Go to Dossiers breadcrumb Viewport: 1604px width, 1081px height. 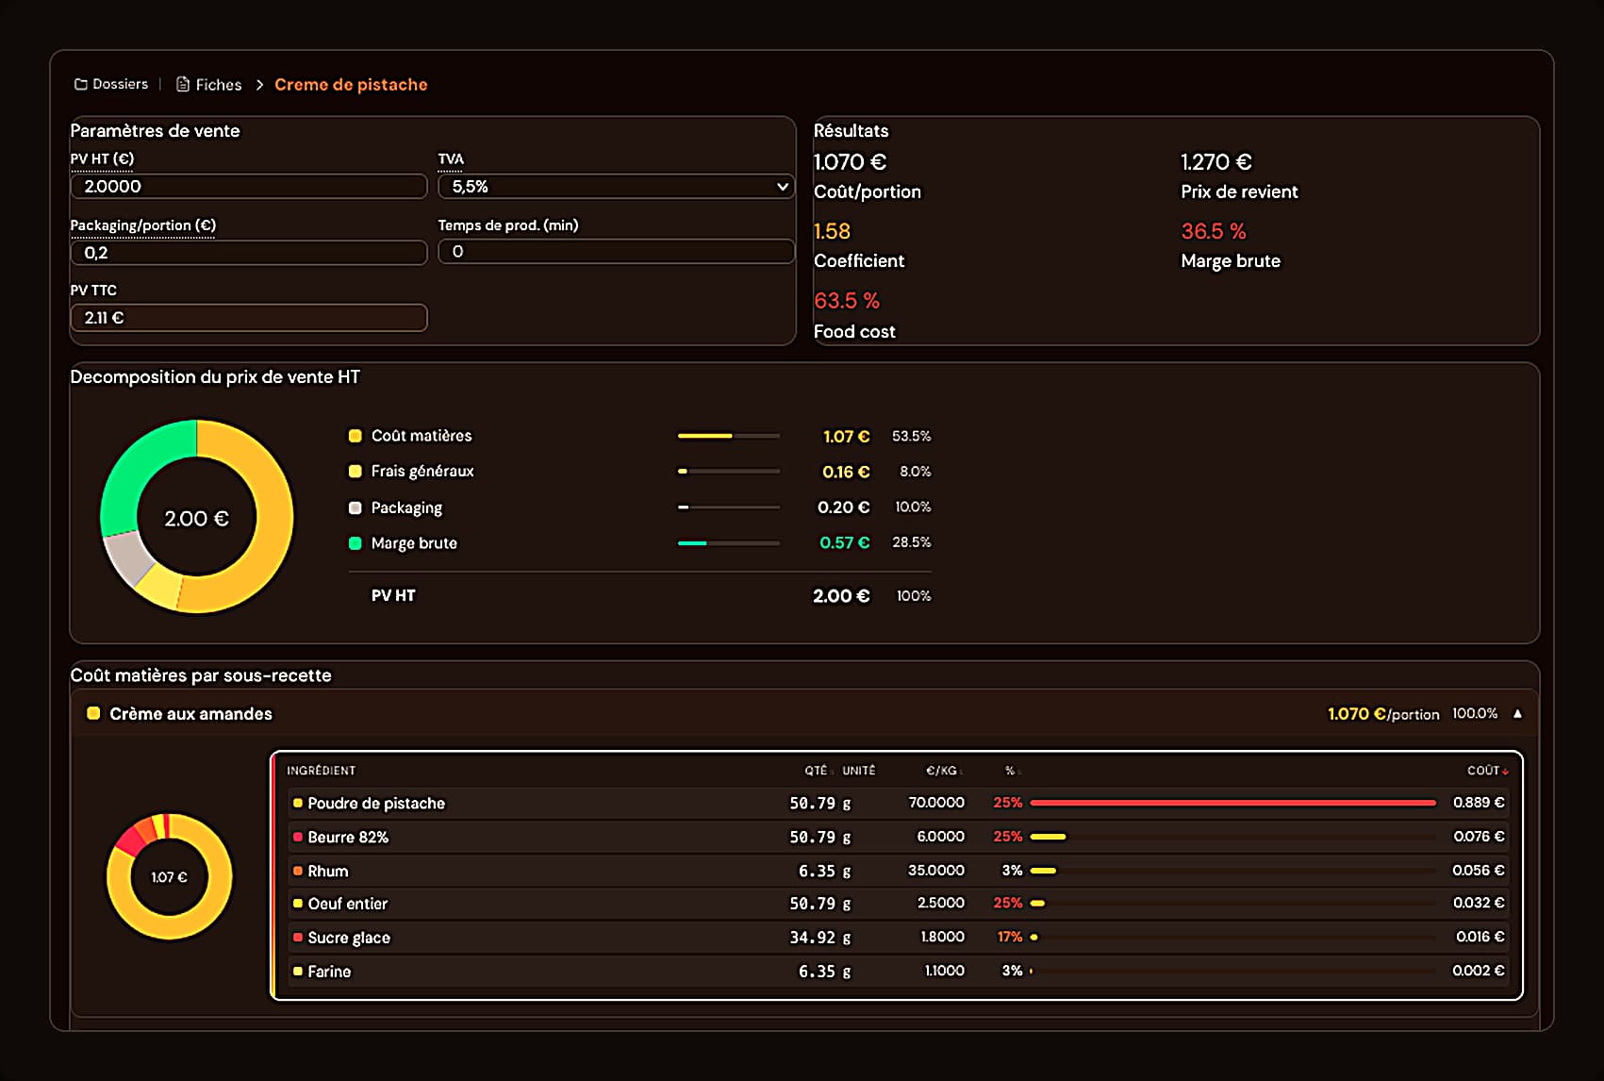(120, 84)
